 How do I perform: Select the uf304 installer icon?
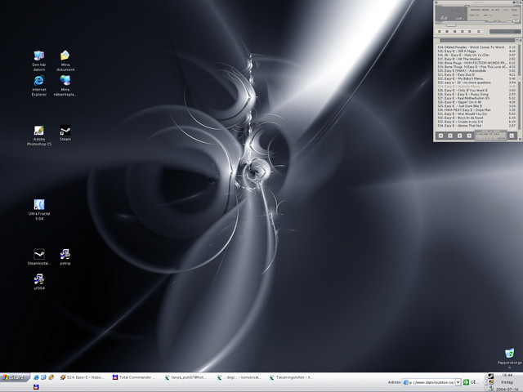(38, 279)
